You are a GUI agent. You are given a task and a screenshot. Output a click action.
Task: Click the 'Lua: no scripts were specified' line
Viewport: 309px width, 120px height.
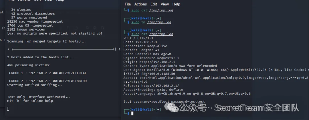coord(55,33)
